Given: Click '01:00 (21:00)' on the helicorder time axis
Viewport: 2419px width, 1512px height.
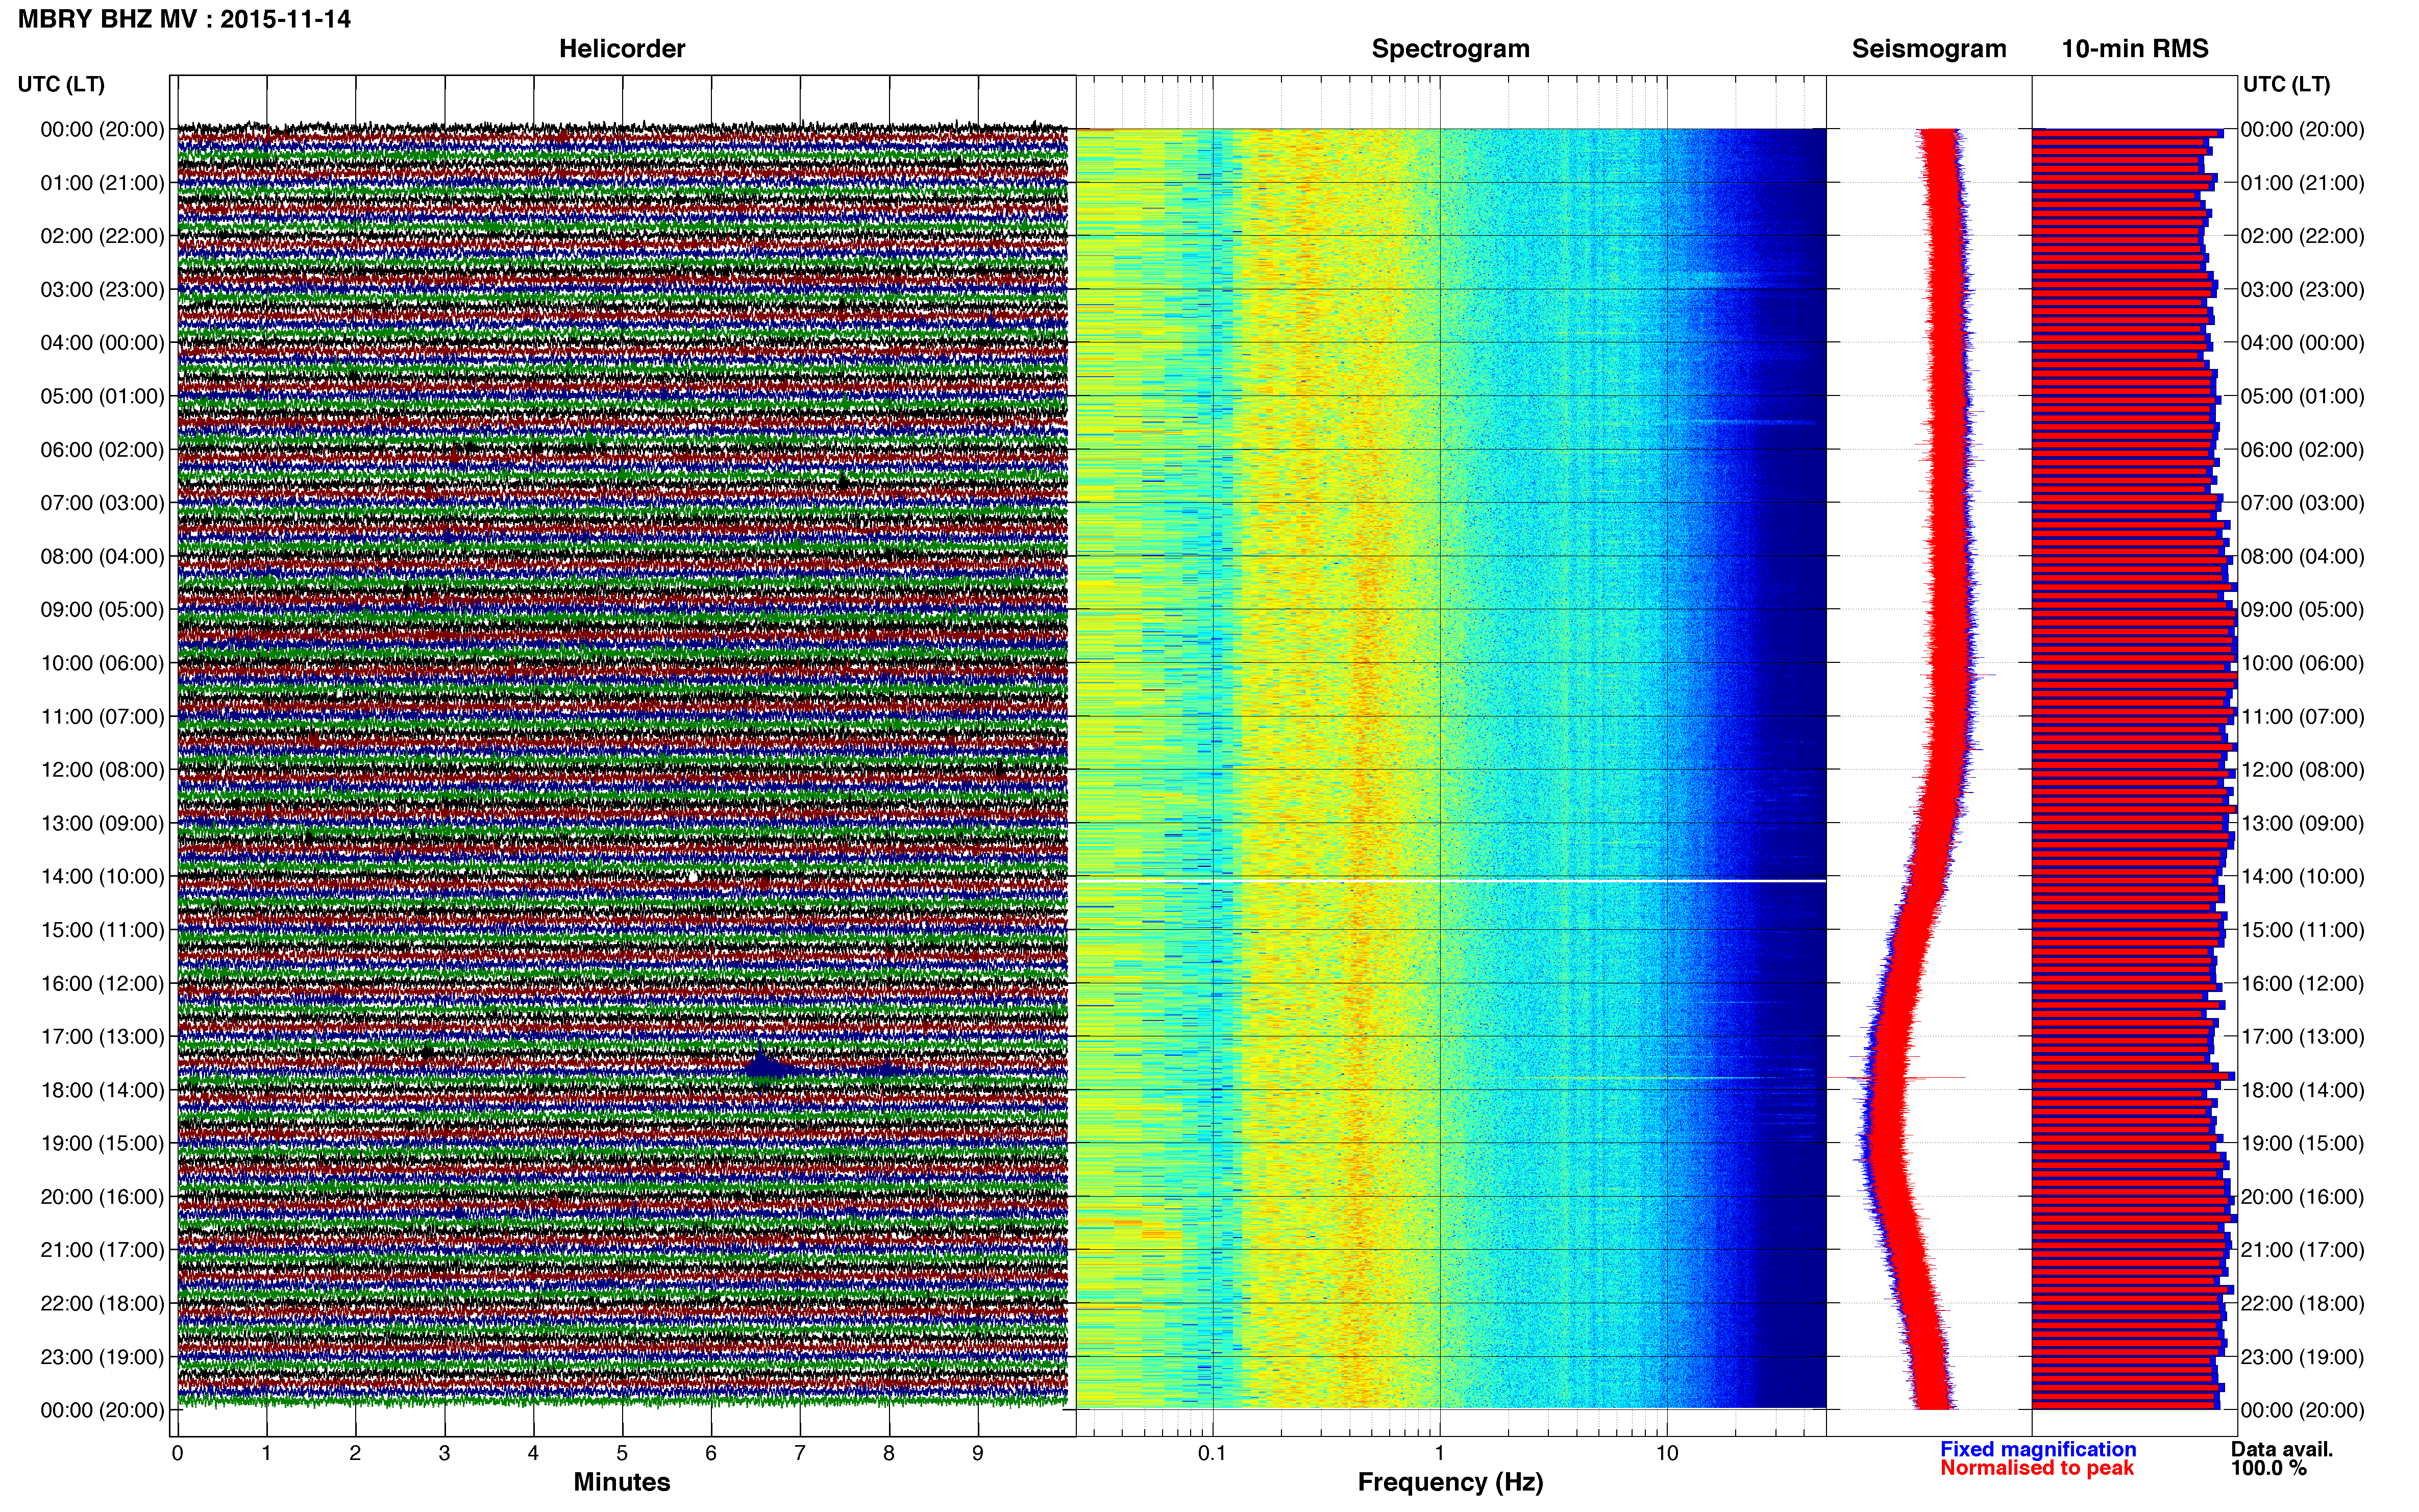Looking at the screenshot, I should pyautogui.click(x=102, y=183).
